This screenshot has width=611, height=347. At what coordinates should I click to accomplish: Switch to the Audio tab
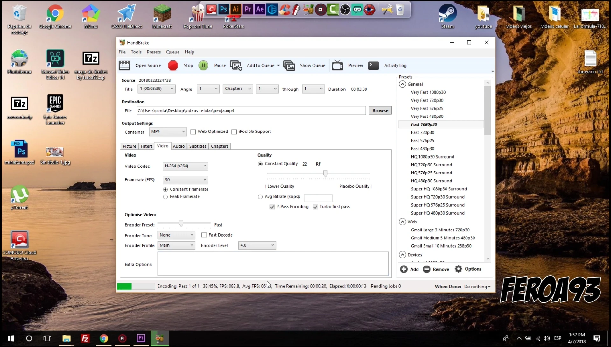click(x=179, y=146)
